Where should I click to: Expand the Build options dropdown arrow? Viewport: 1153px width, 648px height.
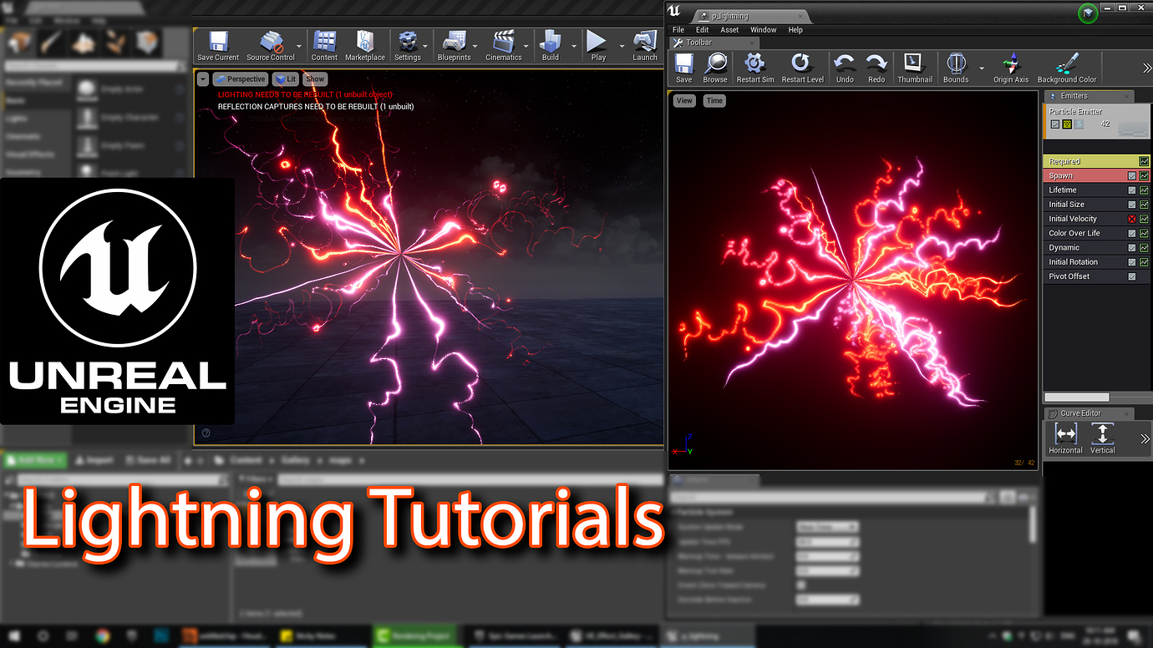572,46
